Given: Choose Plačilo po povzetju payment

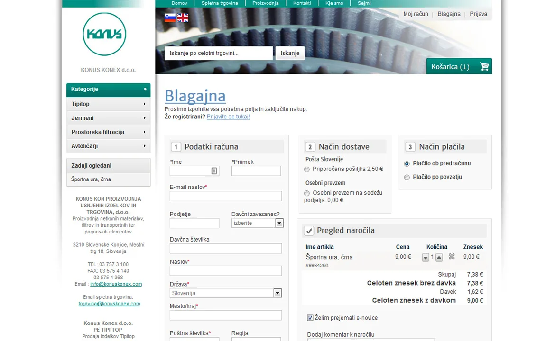Looking at the screenshot, I should tap(407, 178).
